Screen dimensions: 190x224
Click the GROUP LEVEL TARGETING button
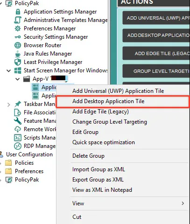click(156, 71)
